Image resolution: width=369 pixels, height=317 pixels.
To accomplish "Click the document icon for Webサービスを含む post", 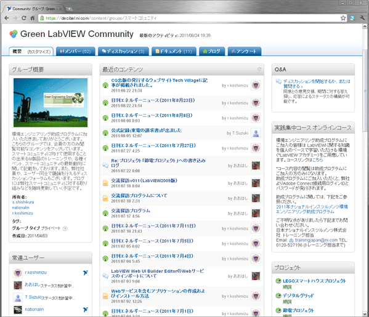I will [105, 296].
